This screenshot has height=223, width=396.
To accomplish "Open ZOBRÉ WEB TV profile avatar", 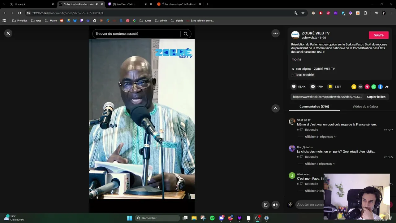I will [295, 35].
